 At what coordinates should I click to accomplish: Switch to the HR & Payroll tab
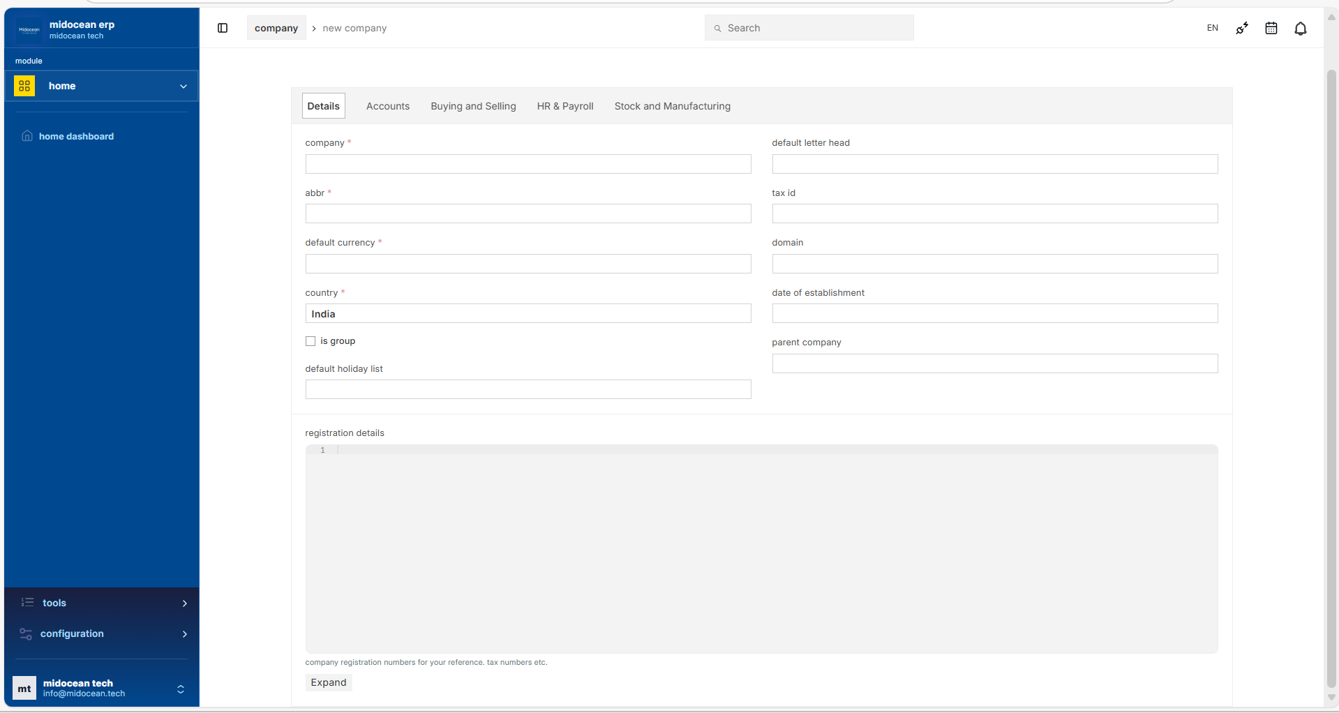[x=565, y=106]
